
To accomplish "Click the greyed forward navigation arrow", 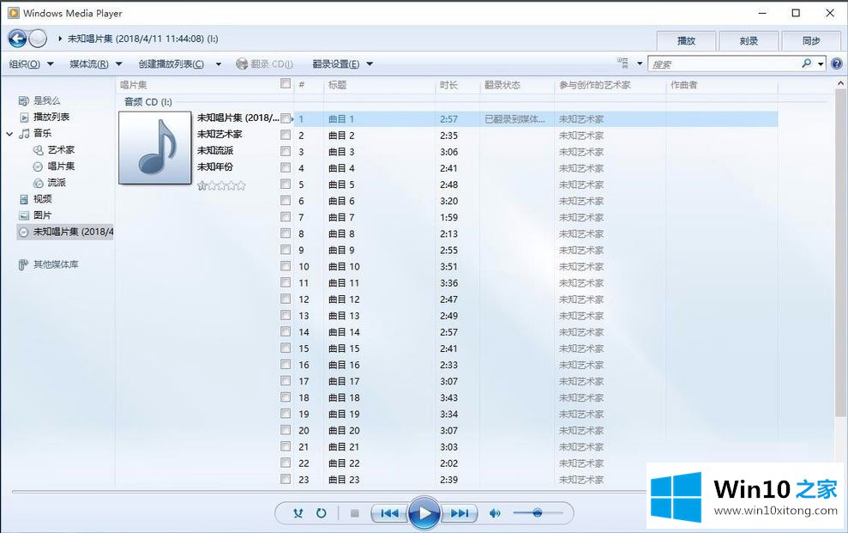I will click(x=38, y=39).
